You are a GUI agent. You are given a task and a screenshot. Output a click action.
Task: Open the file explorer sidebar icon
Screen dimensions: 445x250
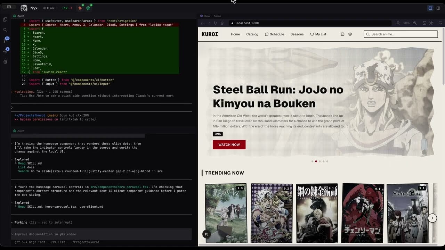point(5,19)
